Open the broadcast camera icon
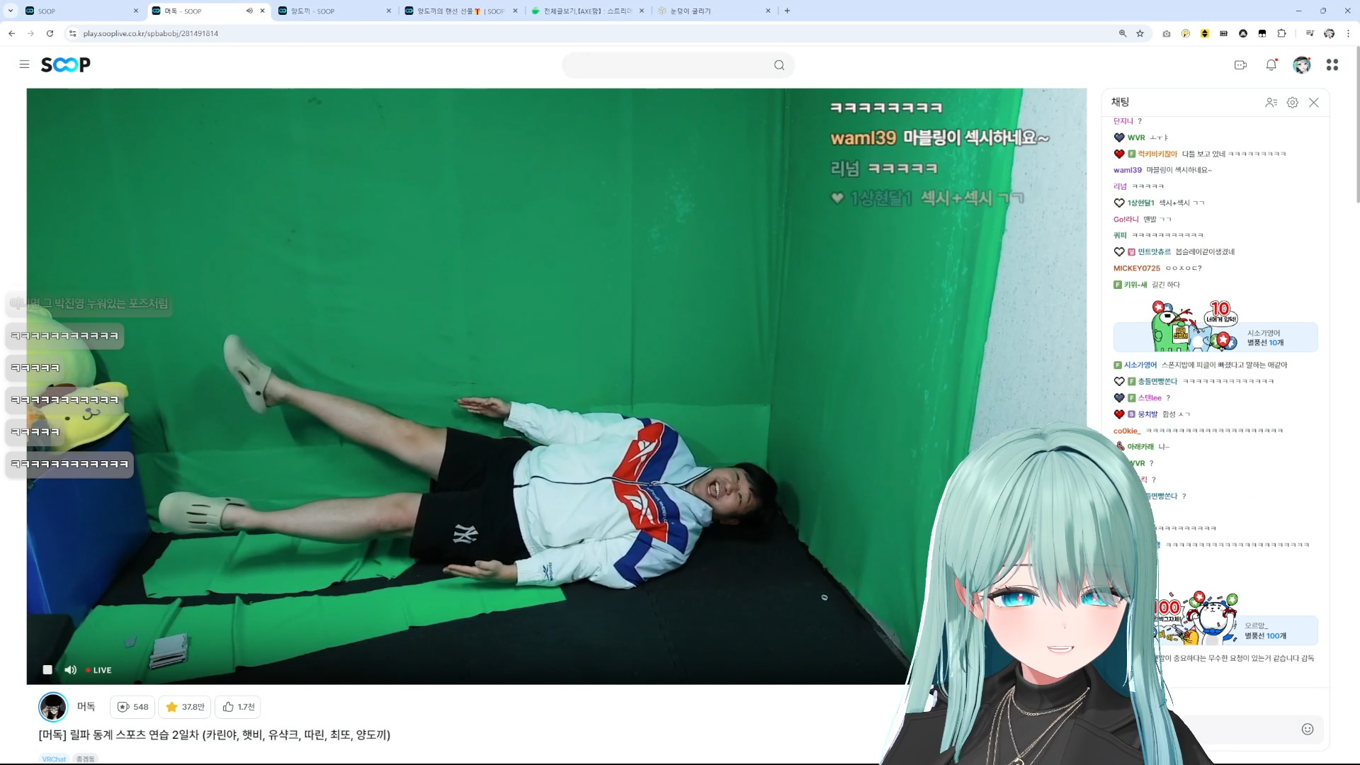Image resolution: width=1360 pixels, height=765 pixels. coord(1240,65)
